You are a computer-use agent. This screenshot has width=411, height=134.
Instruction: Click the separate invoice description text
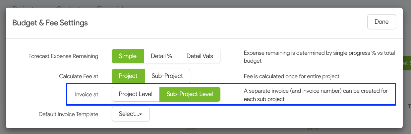[x=316, y=95]
